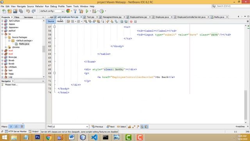
Task: Switch to the Maths.java editor tab
Action: (219, 17)
